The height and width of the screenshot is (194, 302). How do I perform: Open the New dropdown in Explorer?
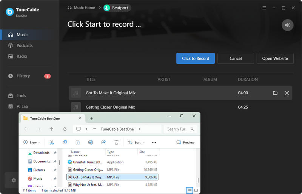tap(32, 142)
